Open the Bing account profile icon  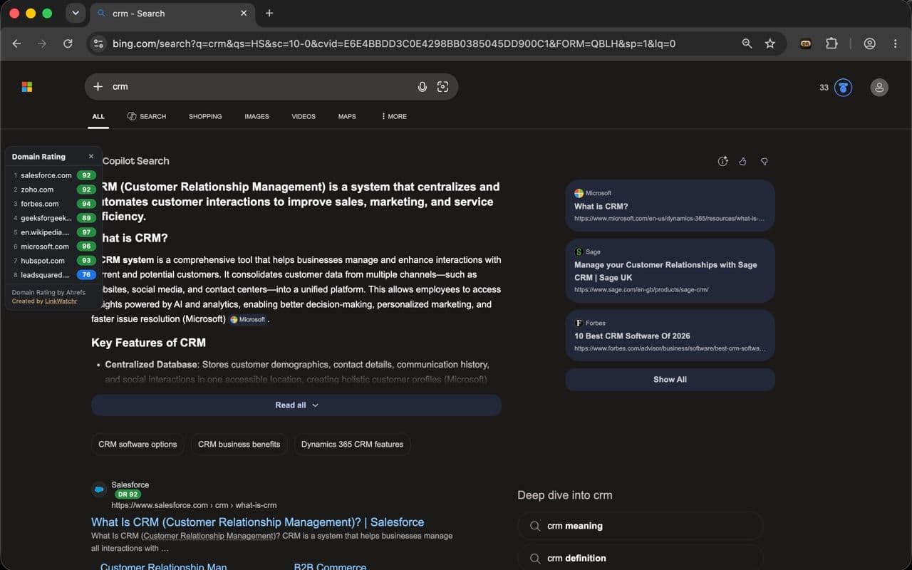point(879,87)
